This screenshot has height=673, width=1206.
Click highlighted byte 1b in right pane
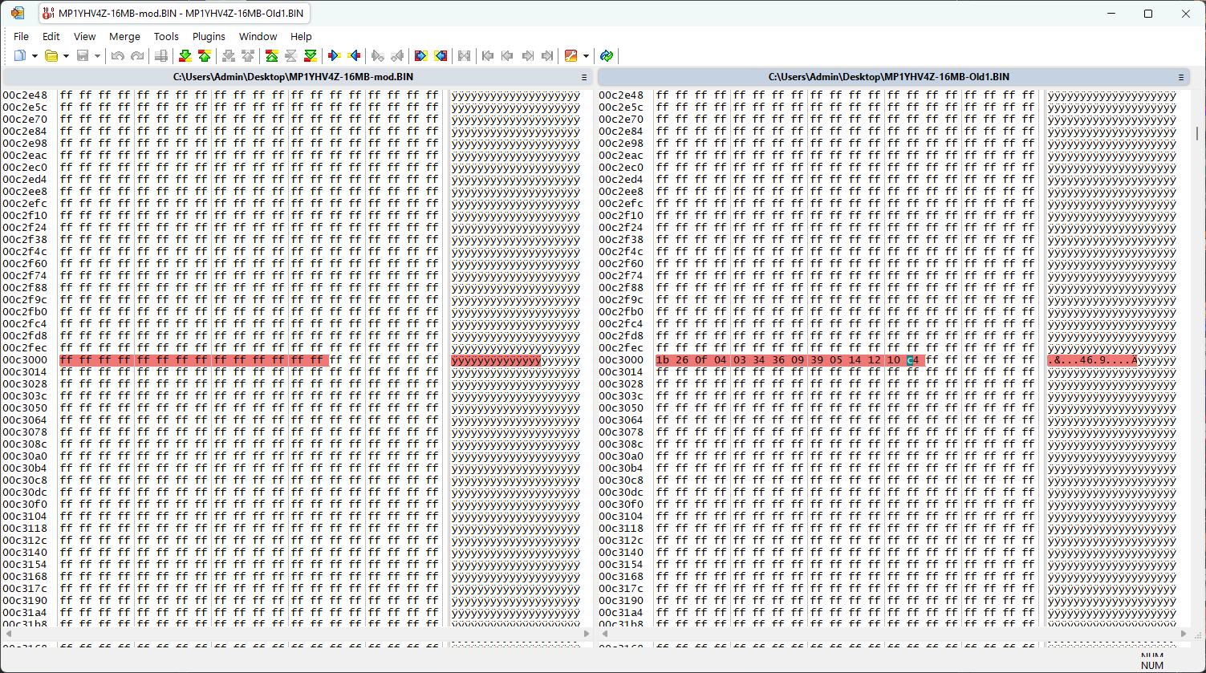(662, 360)
